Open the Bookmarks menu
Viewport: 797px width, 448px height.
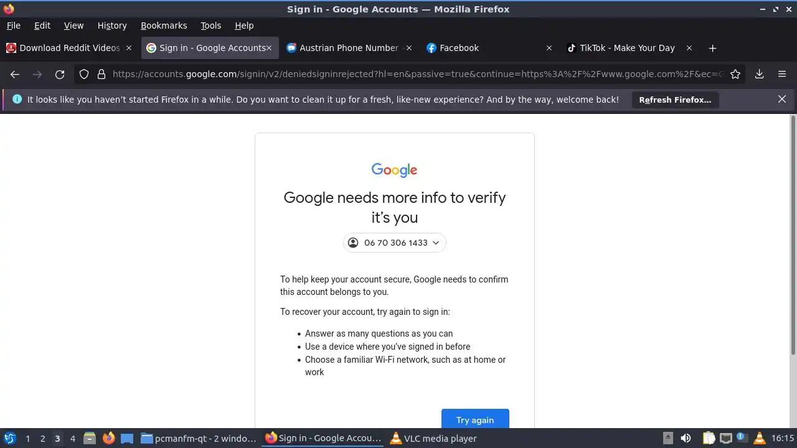(x=164, y=26)
